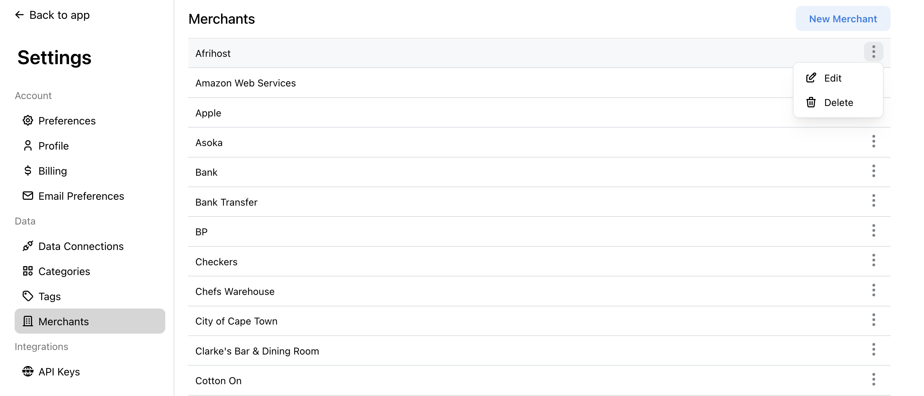
Task: Choose Delete from the open menu
Action: pyautogui.click(x=839, y=102)
